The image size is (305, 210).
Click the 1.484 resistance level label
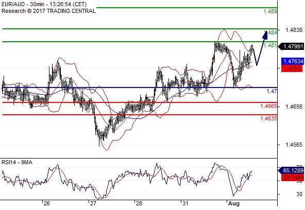click(270, 32)
